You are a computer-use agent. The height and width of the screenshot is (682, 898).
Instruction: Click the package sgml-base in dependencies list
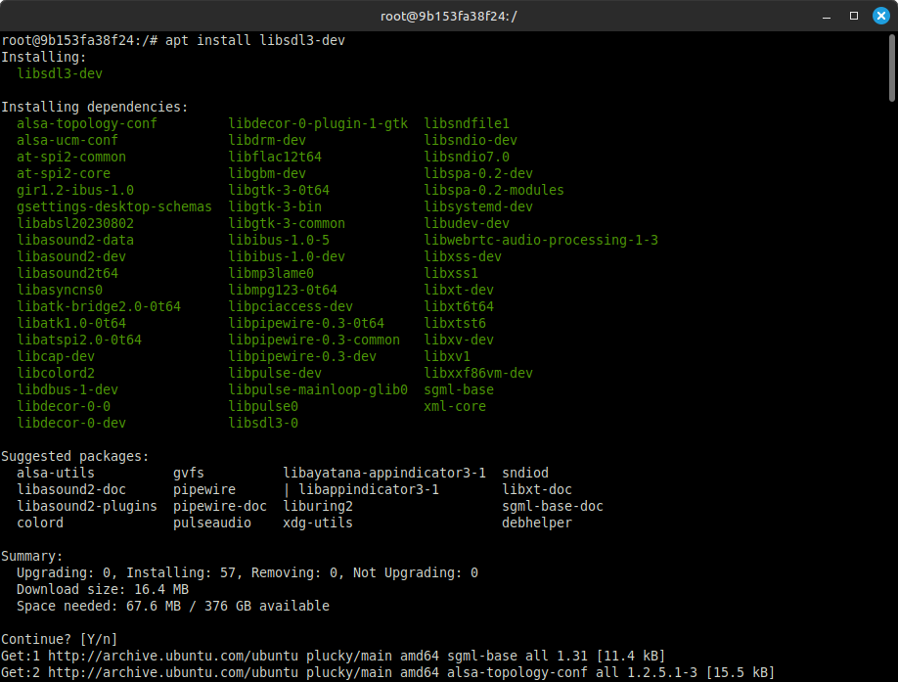tap(459, 388)
